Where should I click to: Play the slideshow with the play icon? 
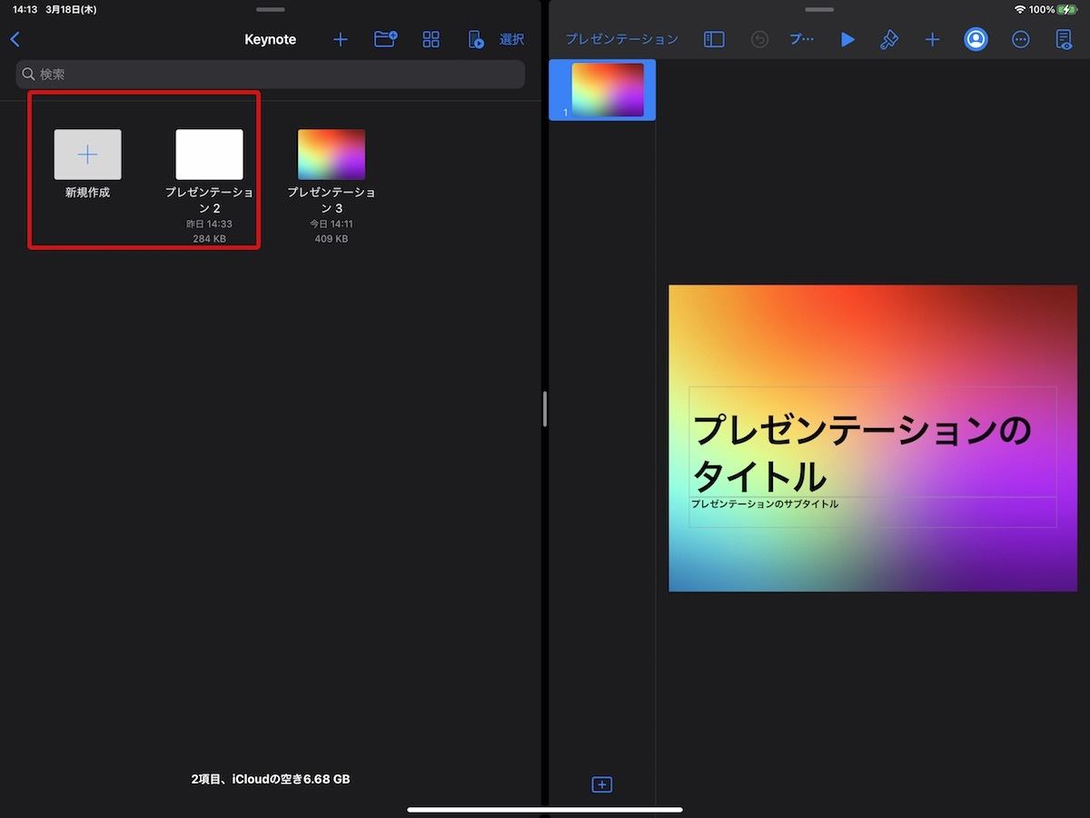847,40
